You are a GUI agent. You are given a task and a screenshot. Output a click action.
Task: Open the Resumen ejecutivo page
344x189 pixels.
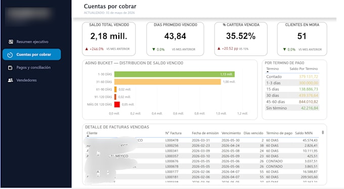(32, 42)
